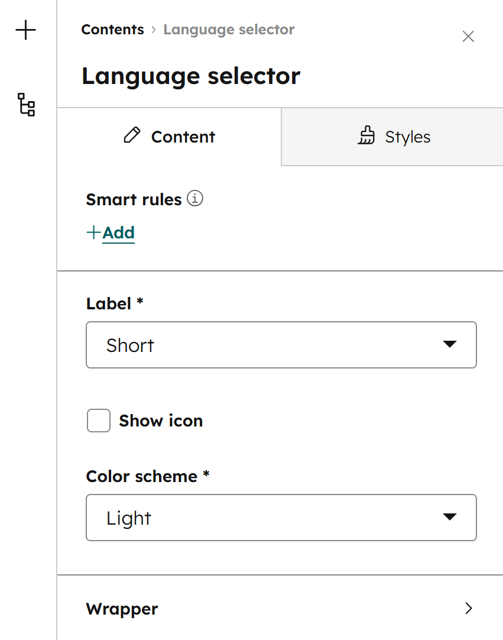Click the brush icon on the Styles tab

(x=366, y=136)
